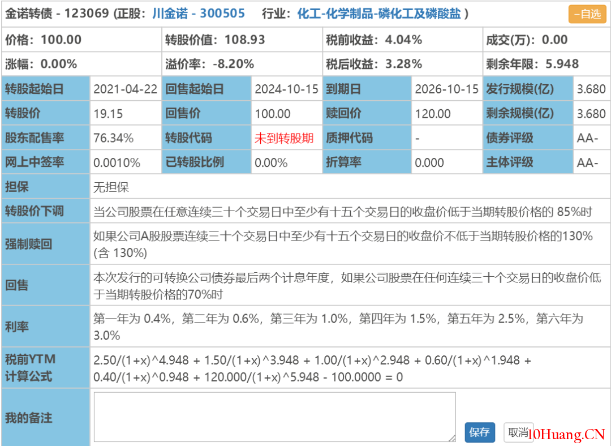Click the 税后收益: 3.28% cell

403,63
